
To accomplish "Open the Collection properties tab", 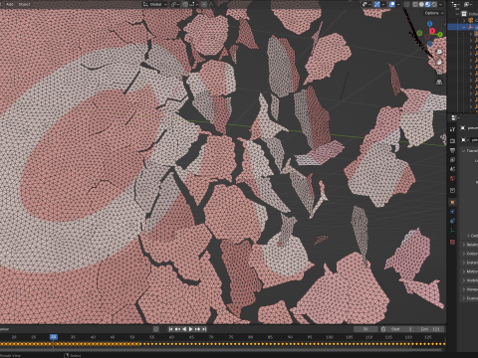I will point(452,190).
